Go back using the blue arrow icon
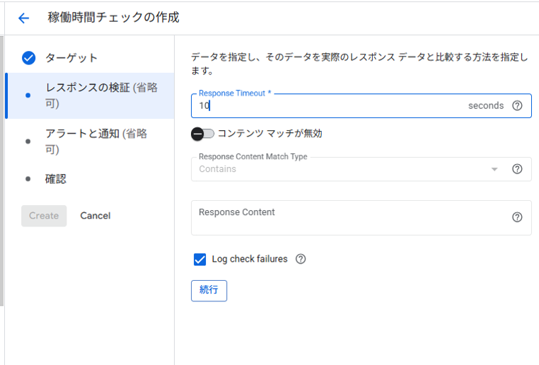The width and height of the screenshot is (539, 365). 24,18
